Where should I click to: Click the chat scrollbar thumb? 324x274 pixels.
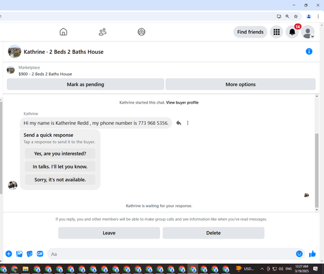point(317,170)
